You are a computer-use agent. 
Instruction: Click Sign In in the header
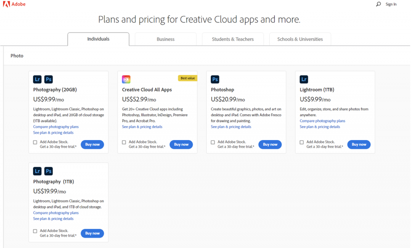[391, 4]
